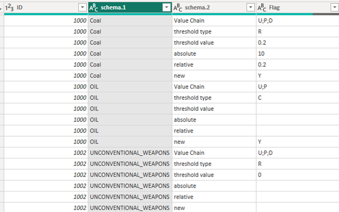Click the schema.2 column text type icon
The image size is (339, 212).
click(178, 8)
